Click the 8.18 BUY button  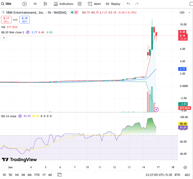click(x=24, y=20)
